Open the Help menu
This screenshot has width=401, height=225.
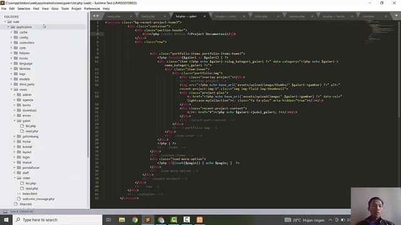pyautogui.click(x=106, y=8)
